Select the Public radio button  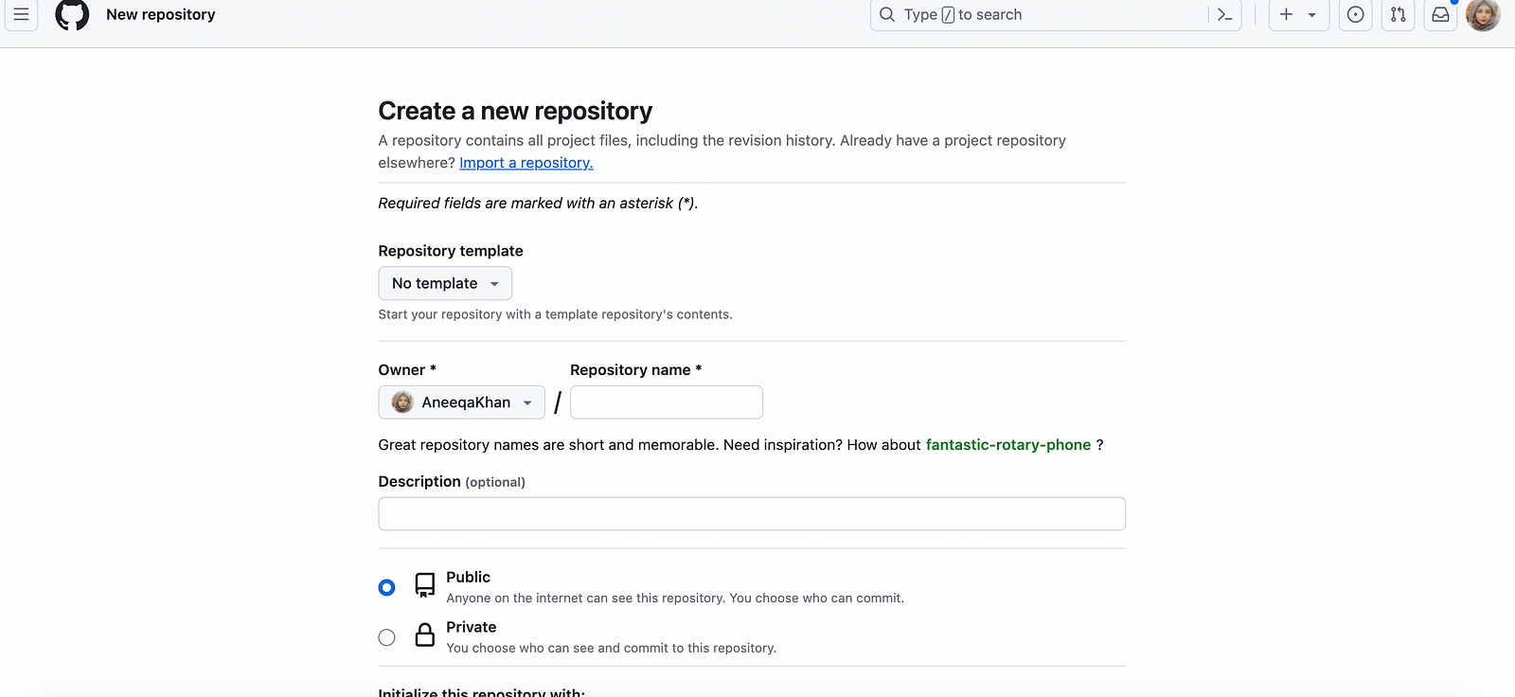386,587
